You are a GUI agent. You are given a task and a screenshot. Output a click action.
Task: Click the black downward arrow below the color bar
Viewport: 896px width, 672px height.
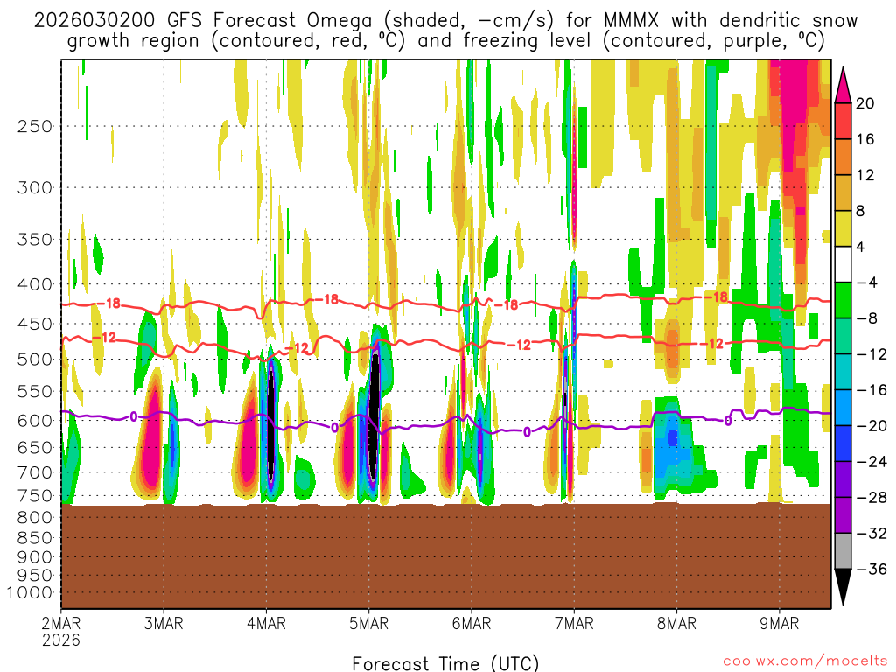pos(843,587)
